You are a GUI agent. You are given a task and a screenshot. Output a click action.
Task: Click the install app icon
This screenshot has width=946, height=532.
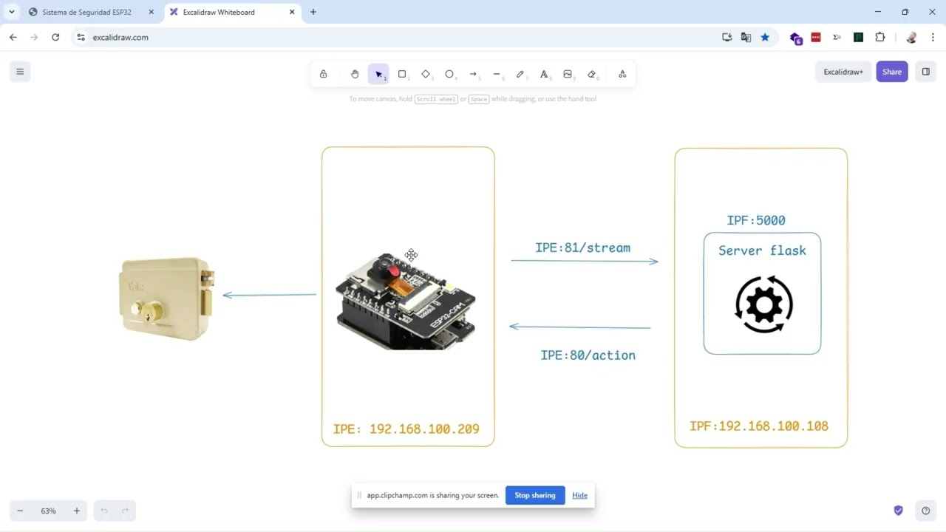point(727,37)
